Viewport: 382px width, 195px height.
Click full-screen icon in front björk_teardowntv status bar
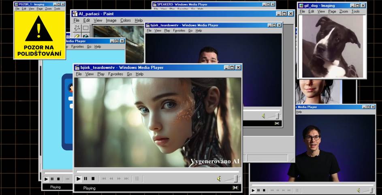pos(235,188)
